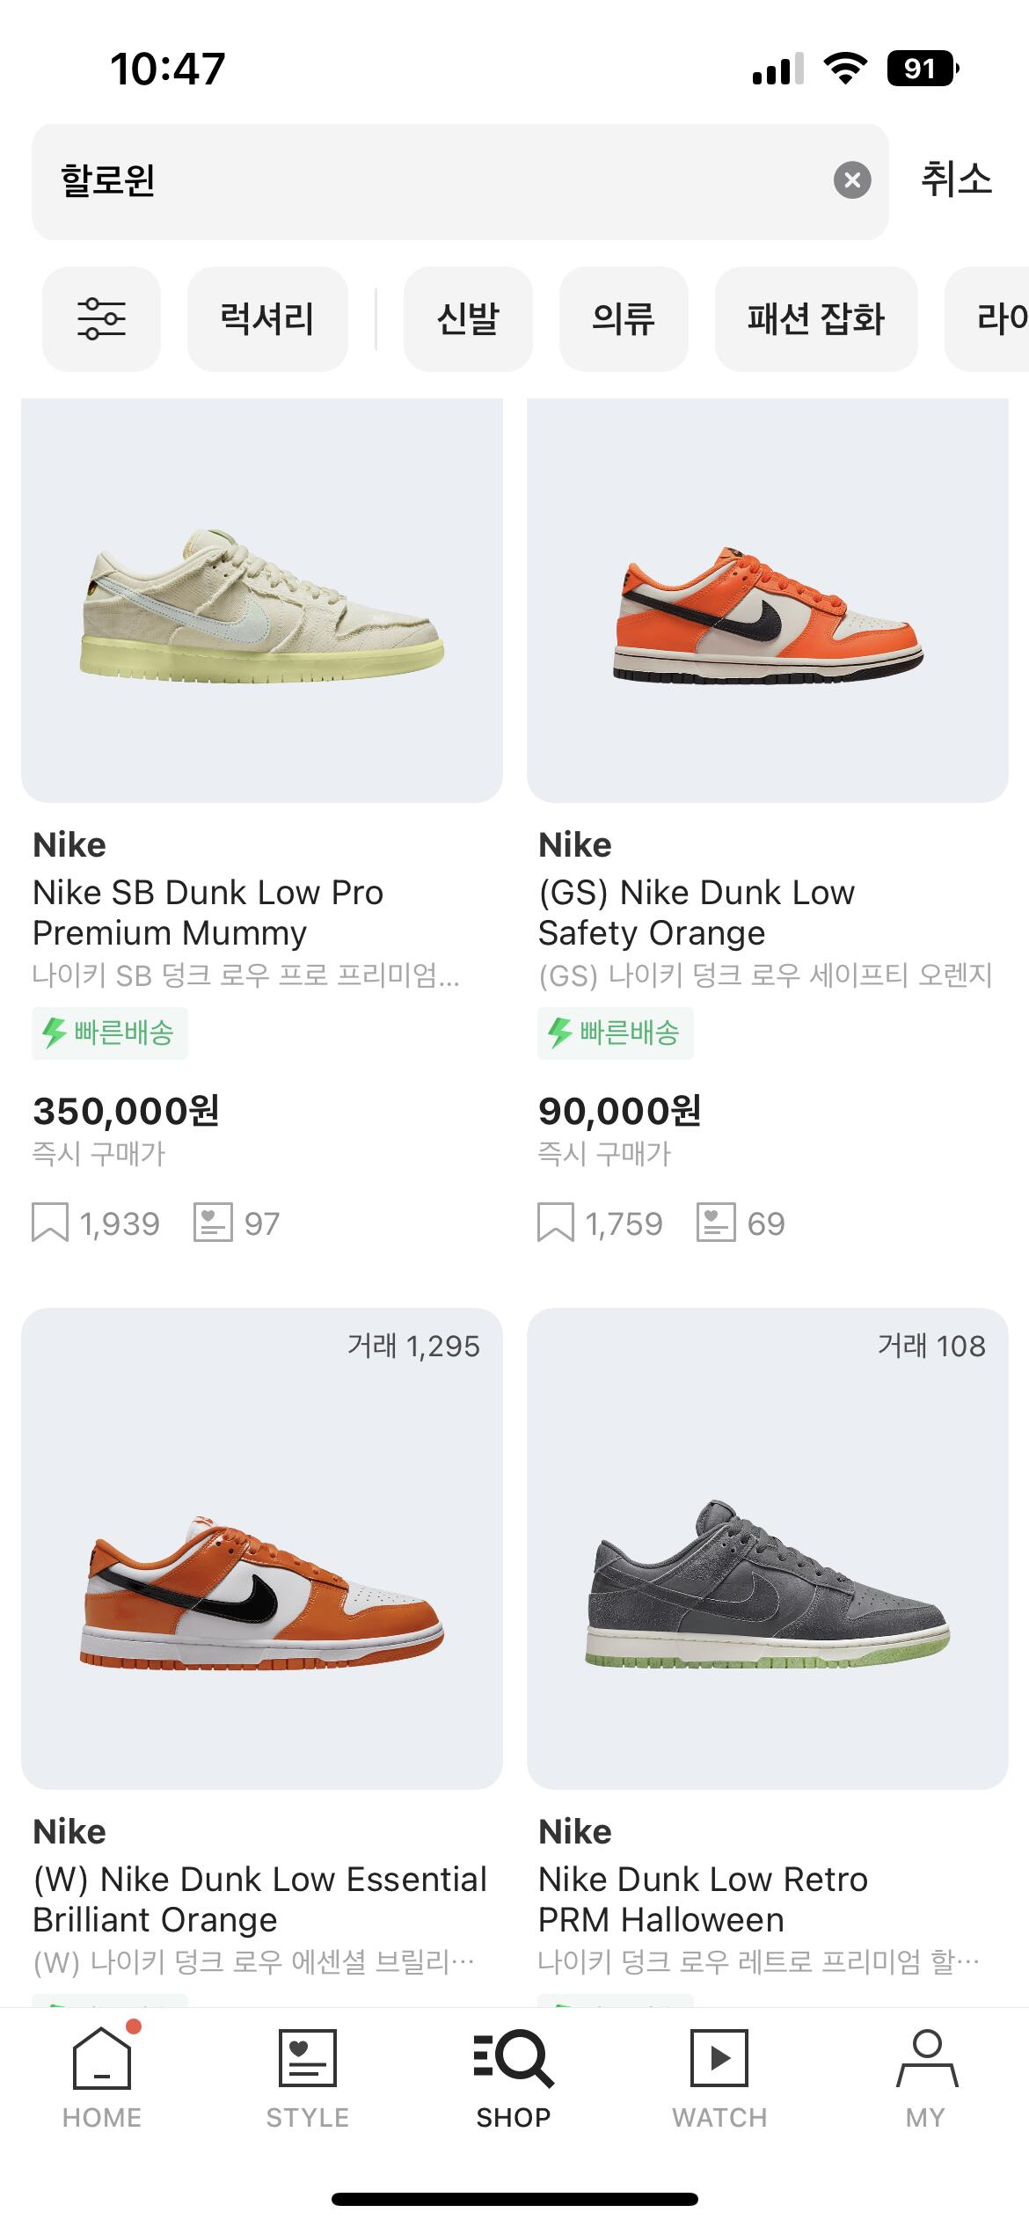1029x2227 pixels.
Task: Filter by 패션 잡화 category
Action: coord(816,318)
